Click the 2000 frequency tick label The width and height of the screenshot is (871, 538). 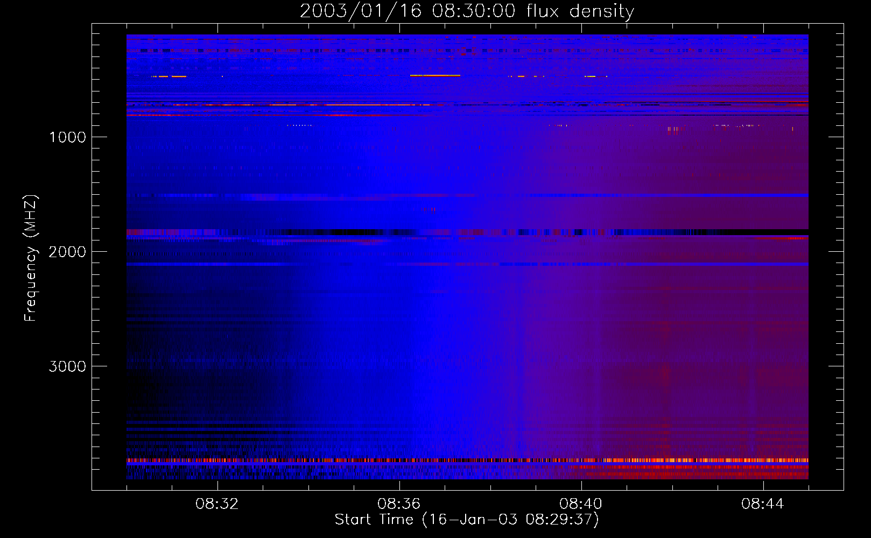tap(67, 252)
